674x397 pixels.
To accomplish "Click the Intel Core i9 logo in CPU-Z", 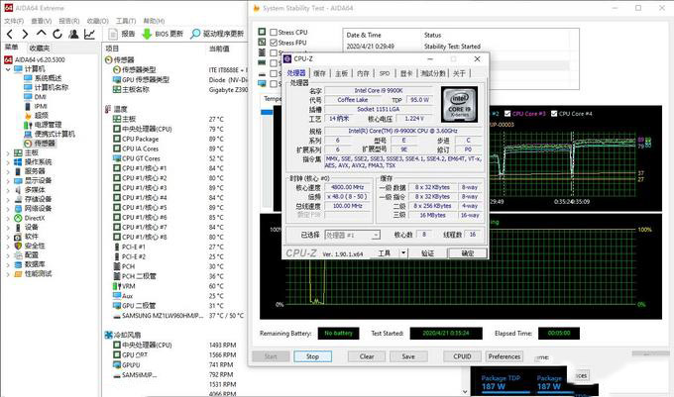I will [x=459, y=105].
